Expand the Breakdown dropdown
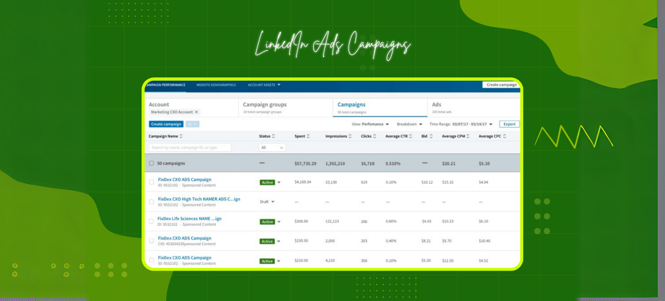This screenshot has height=301, width=665. (x=410, y=124)
